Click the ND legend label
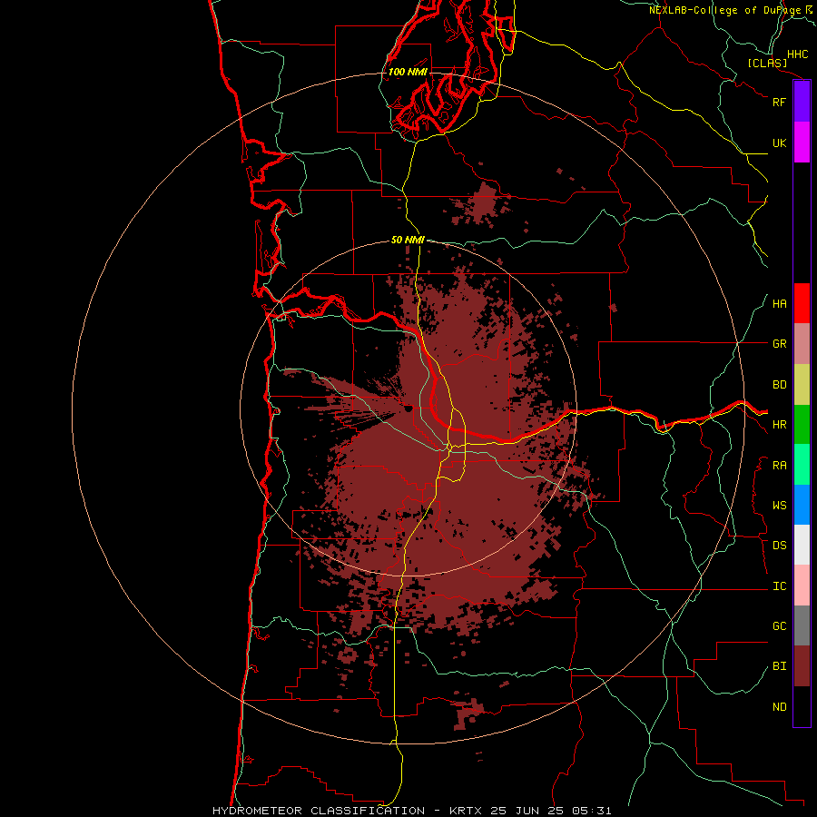This screenshot has width=817, height=817. point(779,707)
